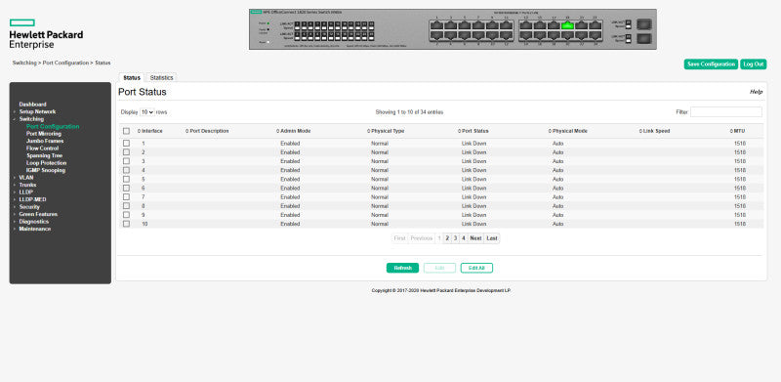Expand the Maintenance sidebar section

point(35,229)
